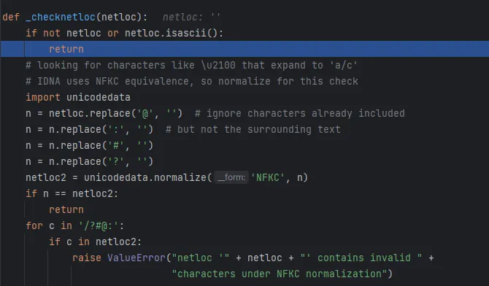Click unicodedata.normalize call
Viewport: 489px width, 286px height.
196,178
